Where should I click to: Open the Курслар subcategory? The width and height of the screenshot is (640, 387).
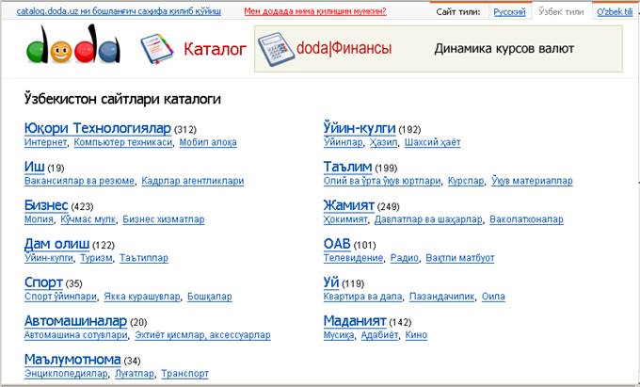pos(466,181)
